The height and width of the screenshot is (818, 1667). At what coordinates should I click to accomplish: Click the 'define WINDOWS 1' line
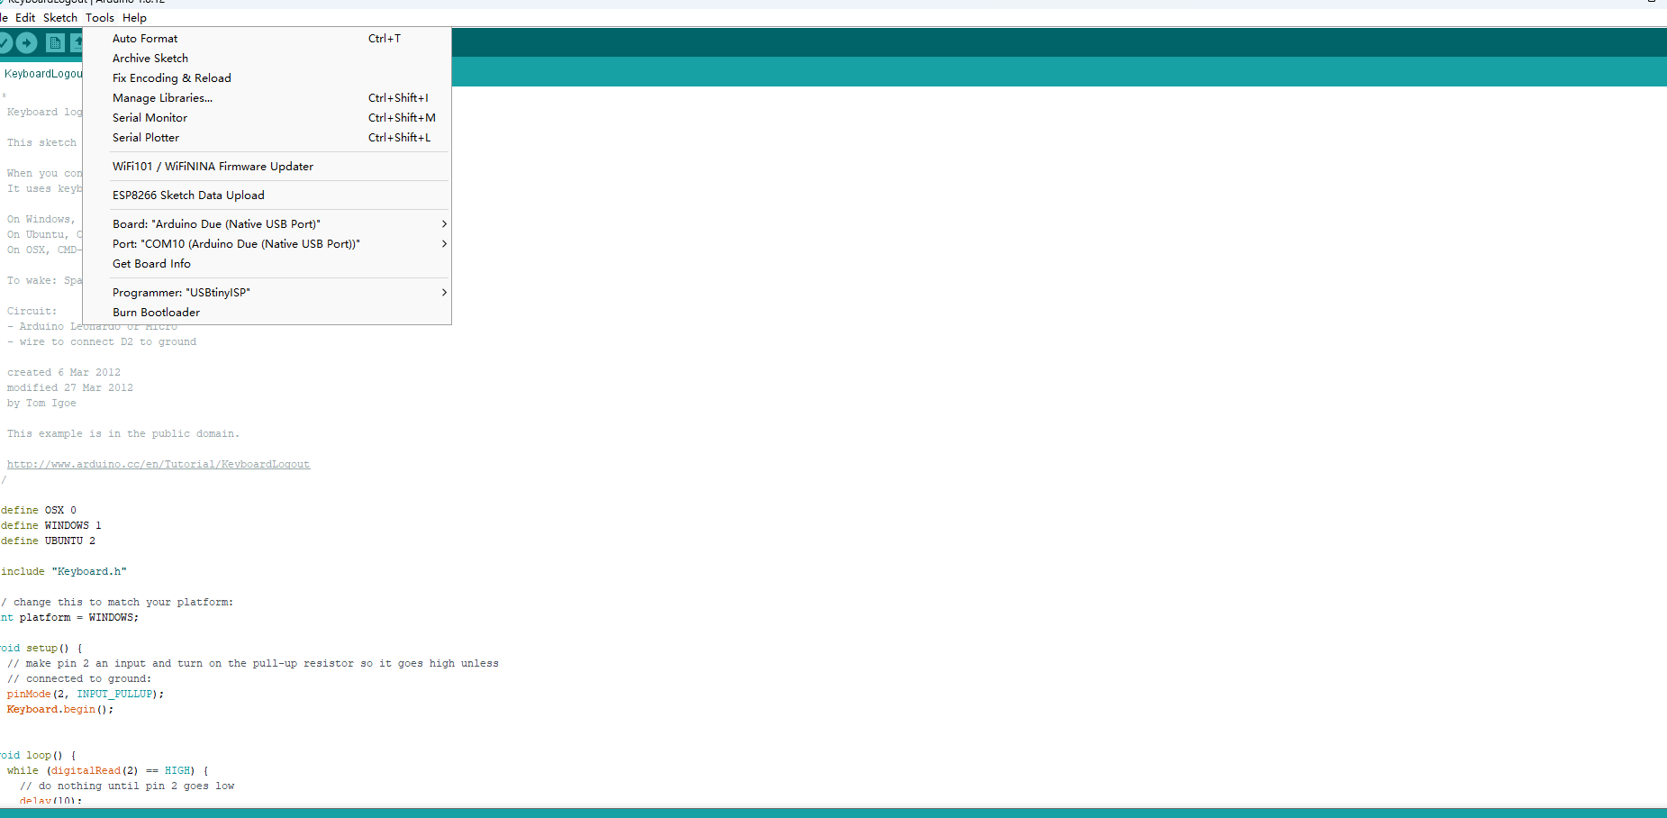(51, 525)
